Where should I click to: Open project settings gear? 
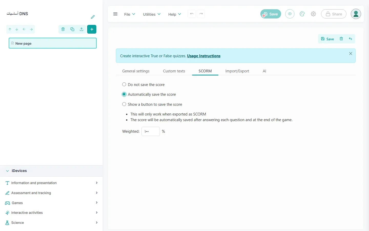pos(313,14)
